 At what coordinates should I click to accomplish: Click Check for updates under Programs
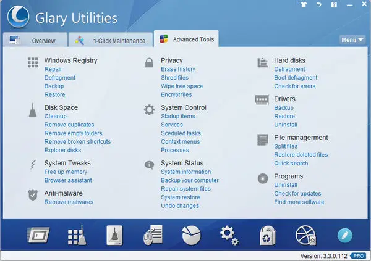(x=298, y=194)
